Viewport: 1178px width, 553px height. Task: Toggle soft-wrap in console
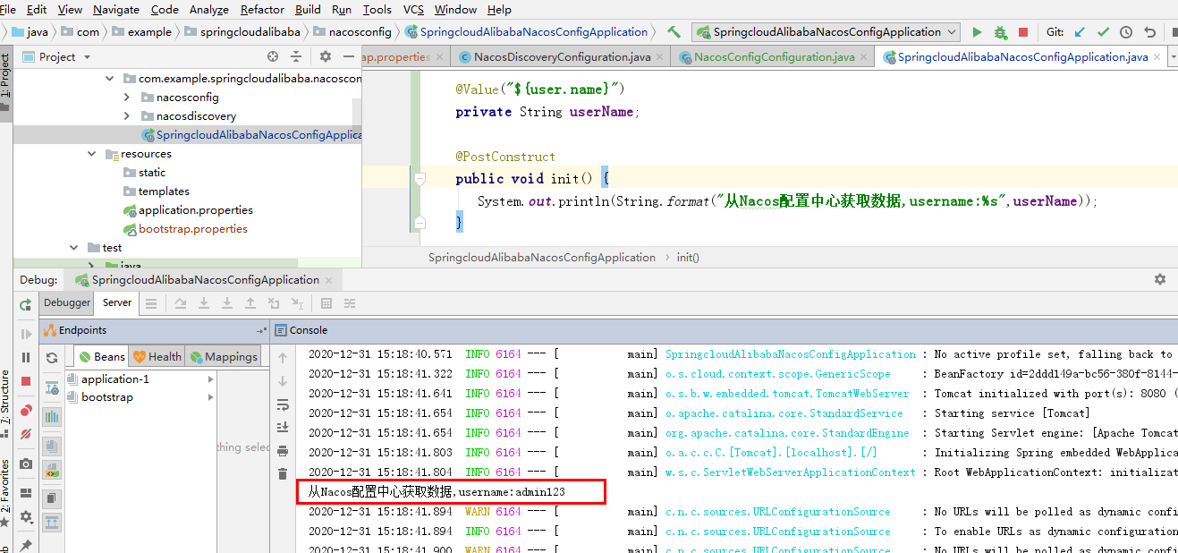click(284, 404)
